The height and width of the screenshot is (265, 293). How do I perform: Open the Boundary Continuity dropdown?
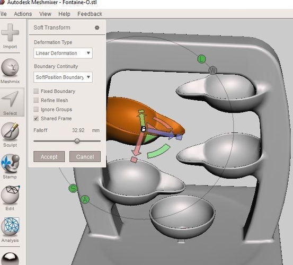point(63,77)
